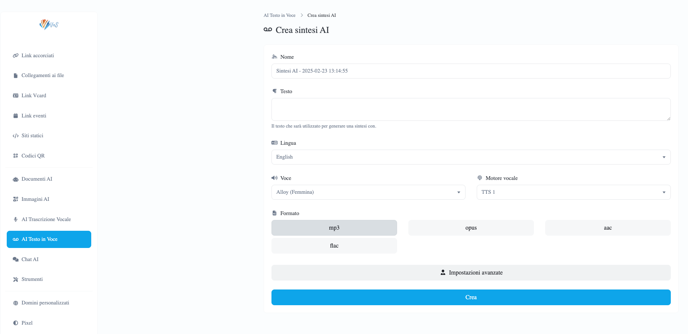Screen dimensions: 688x334
Task: Click the AI Testo in Voce breadcrumb
Action: pos(279,15)
